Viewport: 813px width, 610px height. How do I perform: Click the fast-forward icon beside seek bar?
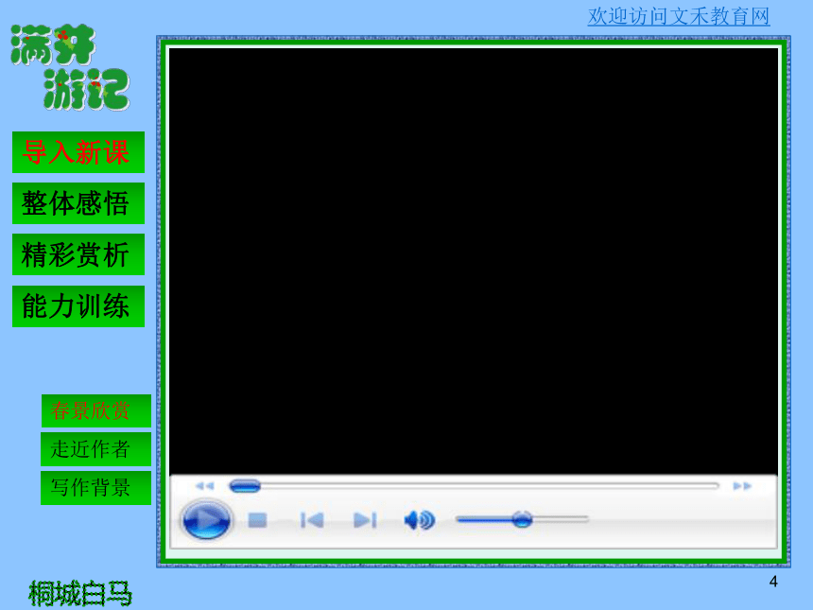(742, 486)
